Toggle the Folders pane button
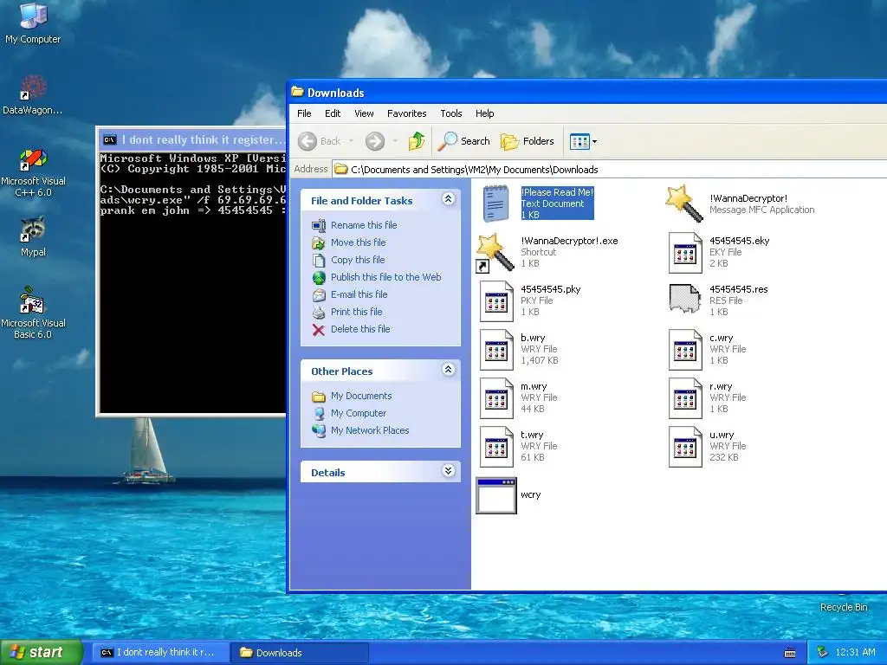 coord(528,141)
